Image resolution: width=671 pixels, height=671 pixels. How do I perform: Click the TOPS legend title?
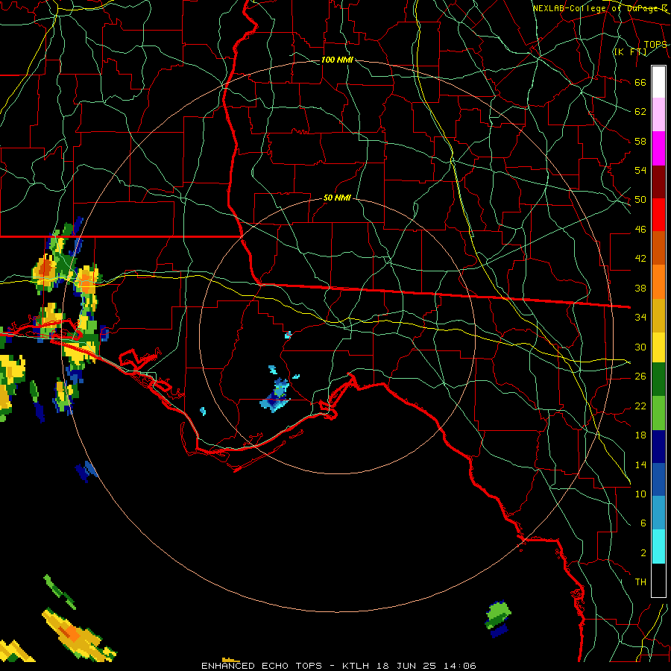point(655,45)
